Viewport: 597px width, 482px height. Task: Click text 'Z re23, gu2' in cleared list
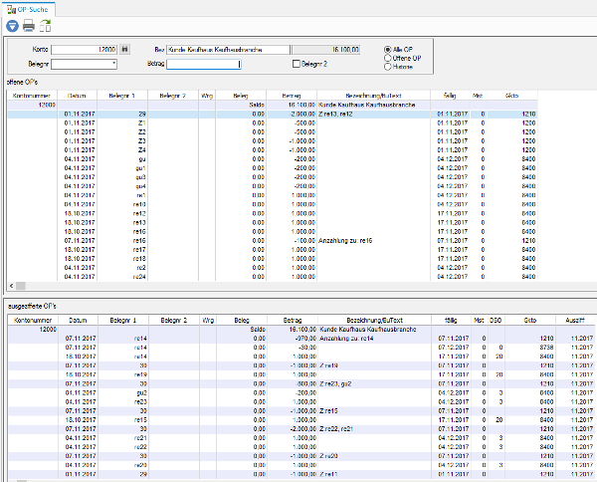pyautogui.click(x=335, y=383)
